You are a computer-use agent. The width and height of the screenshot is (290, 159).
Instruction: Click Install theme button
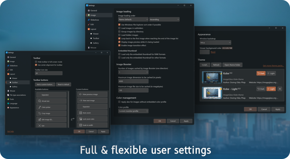(205, 65)
